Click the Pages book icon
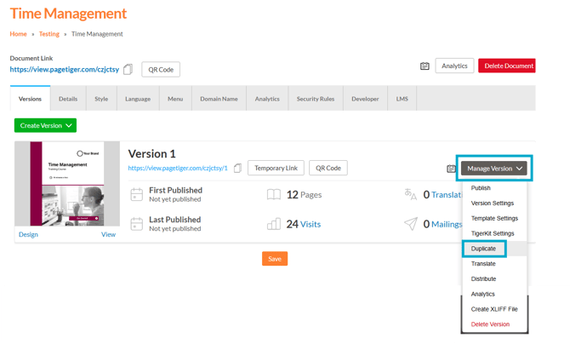 tap(273, 194)
